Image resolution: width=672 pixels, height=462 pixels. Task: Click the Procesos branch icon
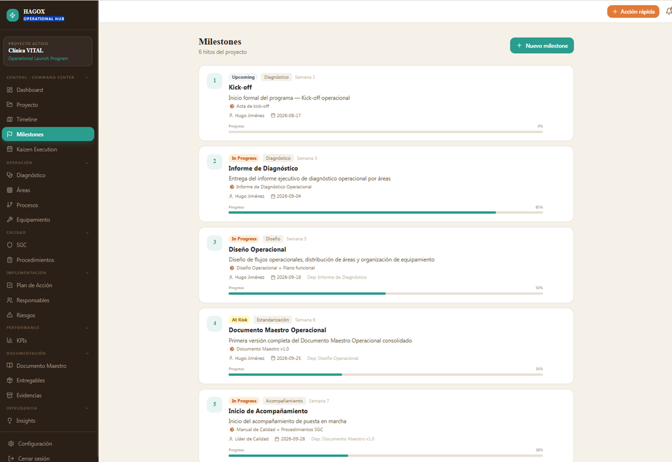point(10,205)
